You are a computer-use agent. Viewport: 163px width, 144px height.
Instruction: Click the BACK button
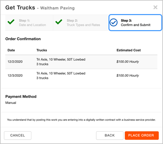click(x=110, y=135)
